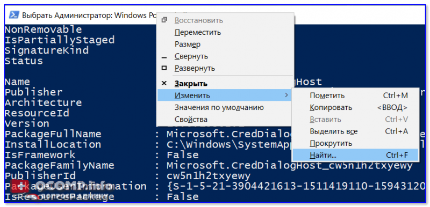The height and width of the screenshot is (207, 430).
Task: Choose Переместить from the system menu
Action: 225,33
